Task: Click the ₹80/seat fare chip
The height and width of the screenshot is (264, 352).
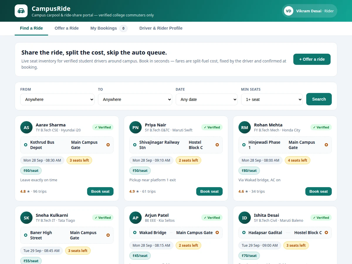Action: point(249,171)
